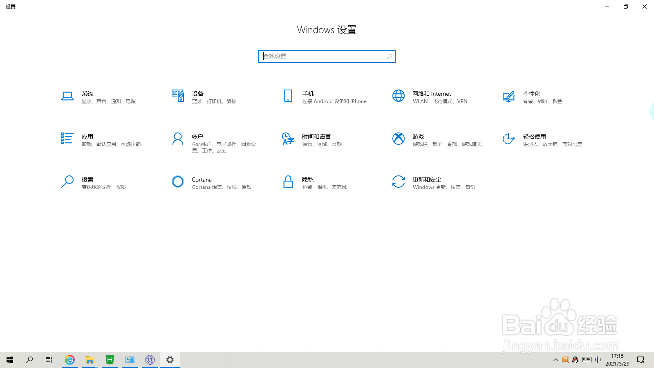Open the 更新和安全 refresh arrows icon
The width and height of the screenshot is (654, 368).
[x=399, y=182]
